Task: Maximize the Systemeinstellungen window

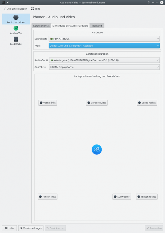Action: (x=157, y=2)
